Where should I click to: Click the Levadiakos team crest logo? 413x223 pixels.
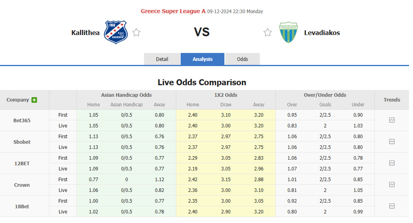tap(288, 32)
